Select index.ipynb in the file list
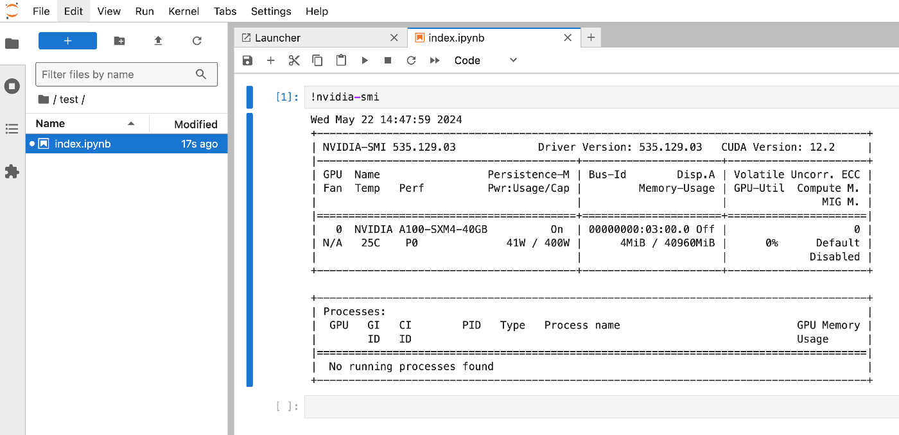 [127, 144]
